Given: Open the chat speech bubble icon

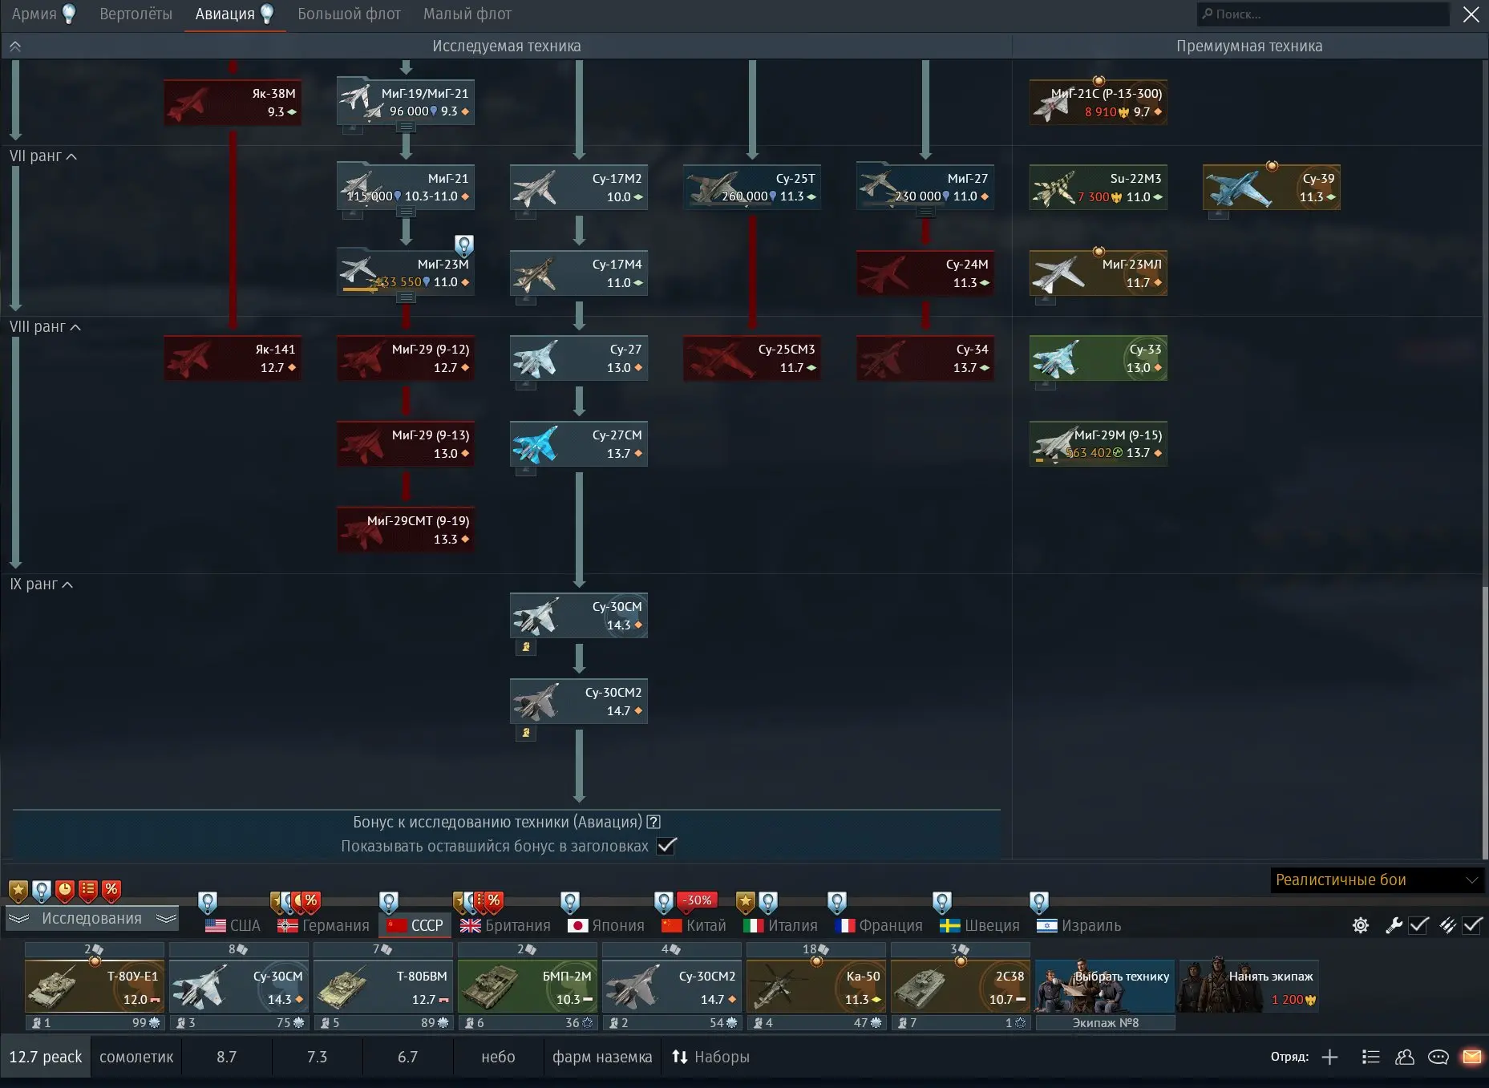Looking at the screenshot, I should (1438, 1057).
